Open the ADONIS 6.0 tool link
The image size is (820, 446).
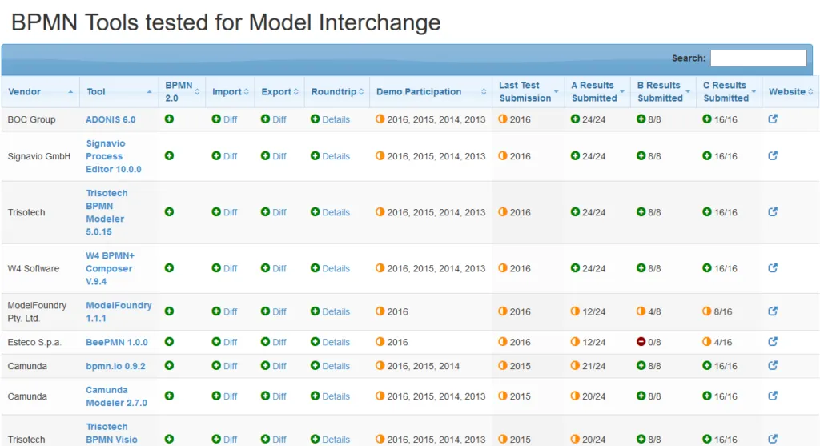pos(111,120)
